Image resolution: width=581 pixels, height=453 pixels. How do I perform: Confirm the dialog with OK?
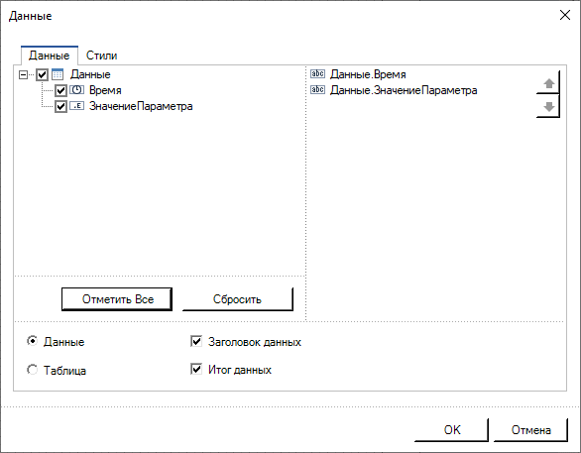(x=452, y=430)
